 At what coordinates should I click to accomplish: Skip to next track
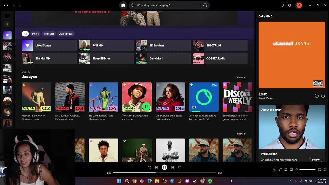click(173, 168)
